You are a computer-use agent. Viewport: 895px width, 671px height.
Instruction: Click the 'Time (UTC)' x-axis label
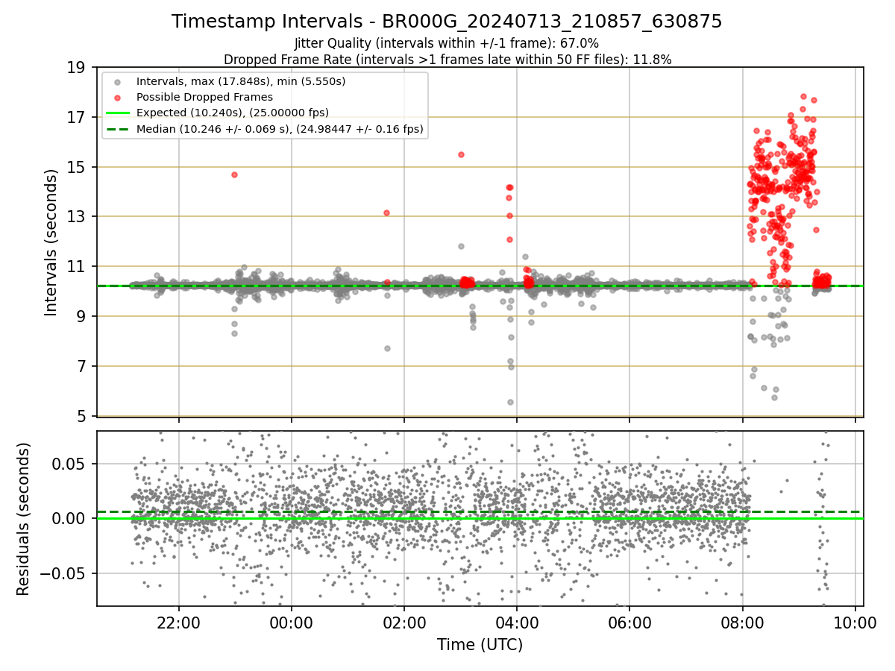pos(480,645)
